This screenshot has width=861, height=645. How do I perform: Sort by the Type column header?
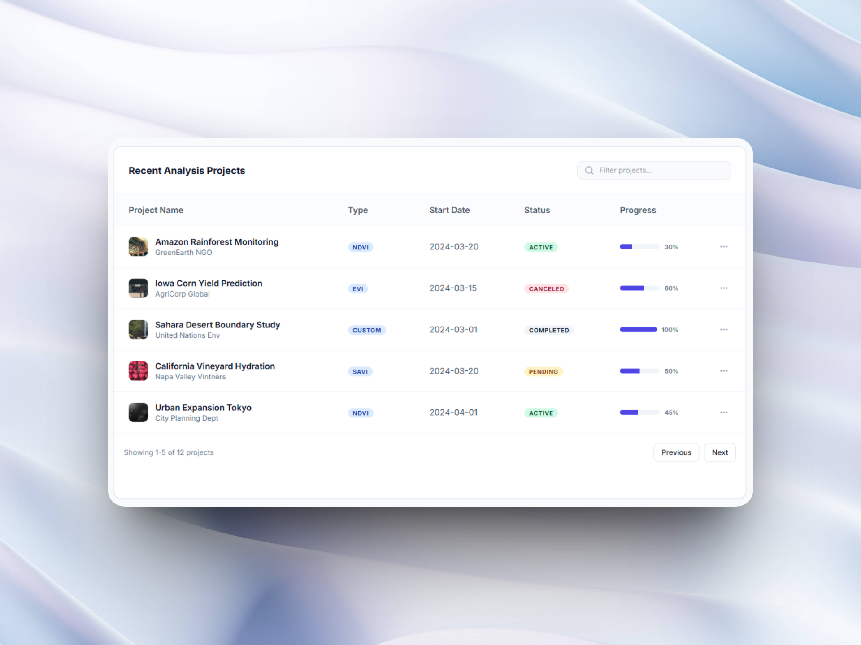[358, 210]
